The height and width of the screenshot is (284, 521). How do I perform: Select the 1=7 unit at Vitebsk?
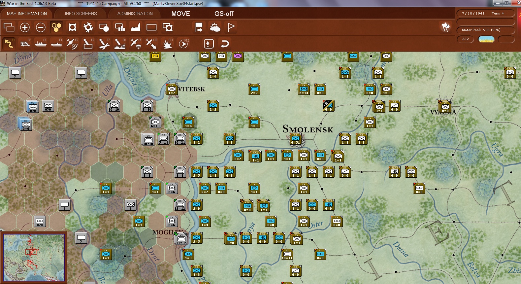click(x=172, y=89)
